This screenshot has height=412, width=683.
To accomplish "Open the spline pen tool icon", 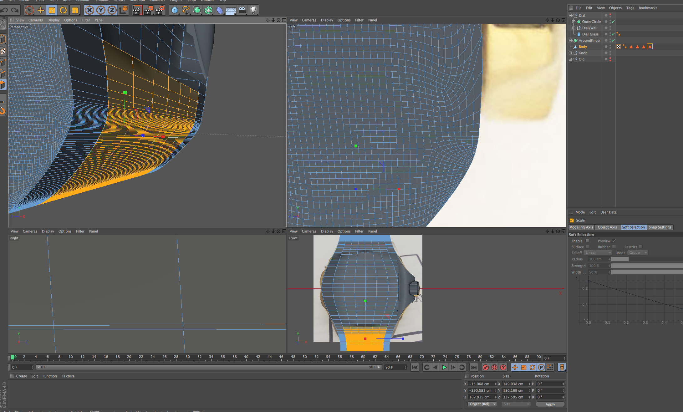I will [x=186, y=10].
